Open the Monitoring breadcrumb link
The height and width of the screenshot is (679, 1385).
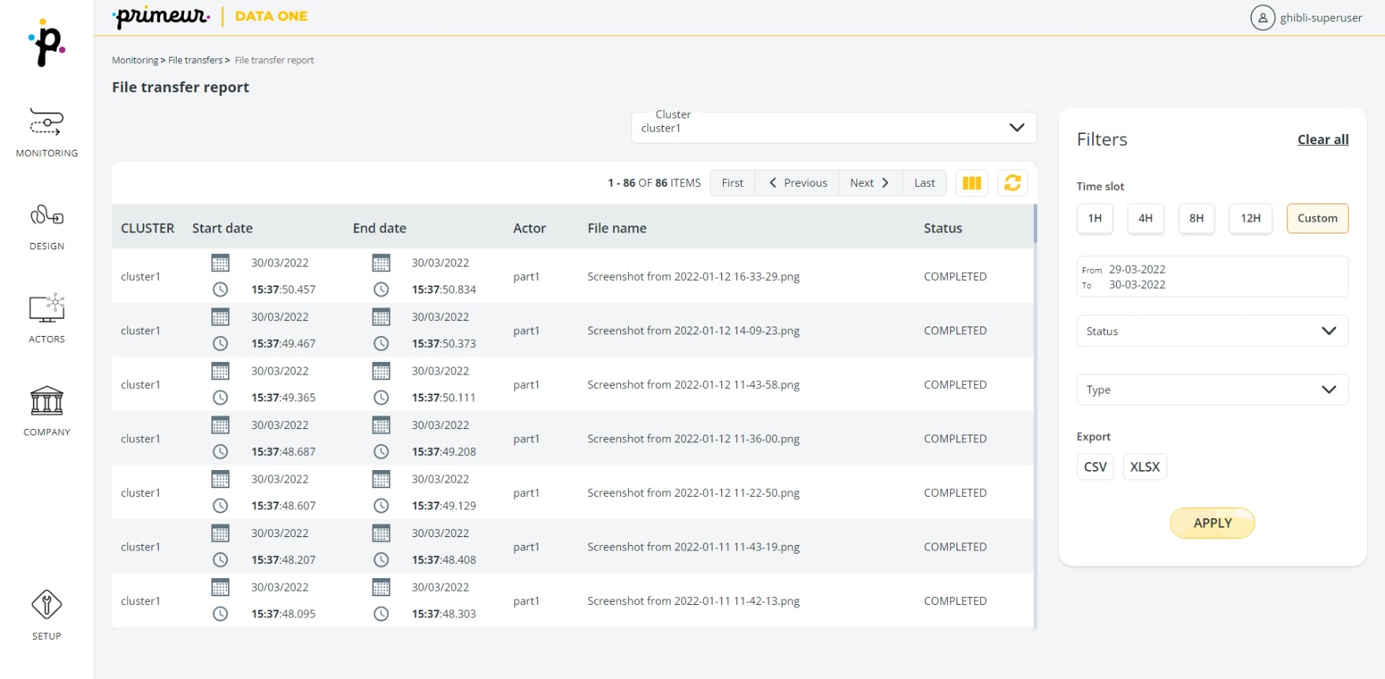pyautogui.click(x=135, y=60)
